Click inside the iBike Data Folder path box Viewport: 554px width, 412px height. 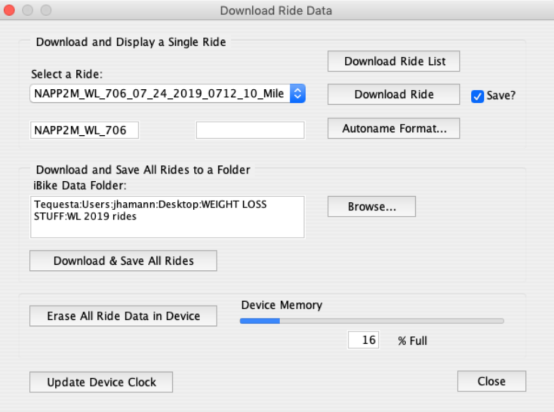tap(167, 217)
